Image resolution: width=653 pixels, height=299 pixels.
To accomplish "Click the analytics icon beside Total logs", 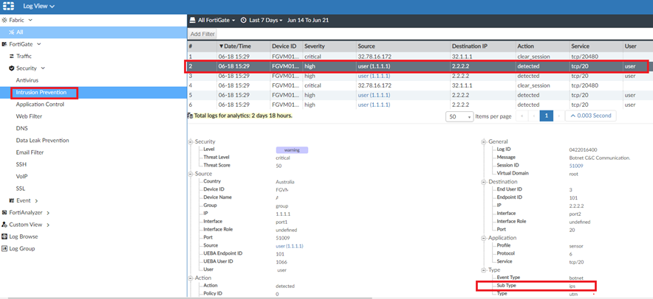I will pos(191,116).
